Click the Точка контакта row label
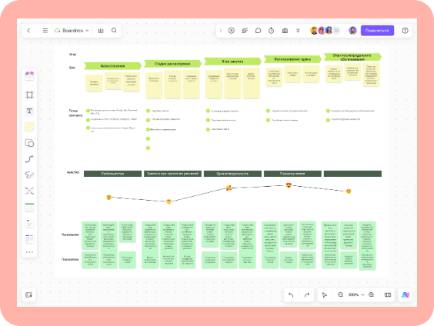Image resolution: width=434 pixels, height=326 pixels. pos(75,113)
